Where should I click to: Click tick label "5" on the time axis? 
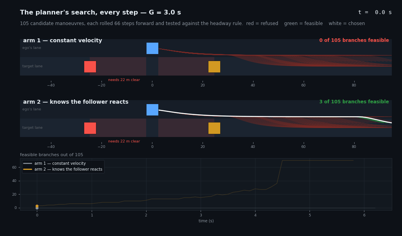pos(310,215)
